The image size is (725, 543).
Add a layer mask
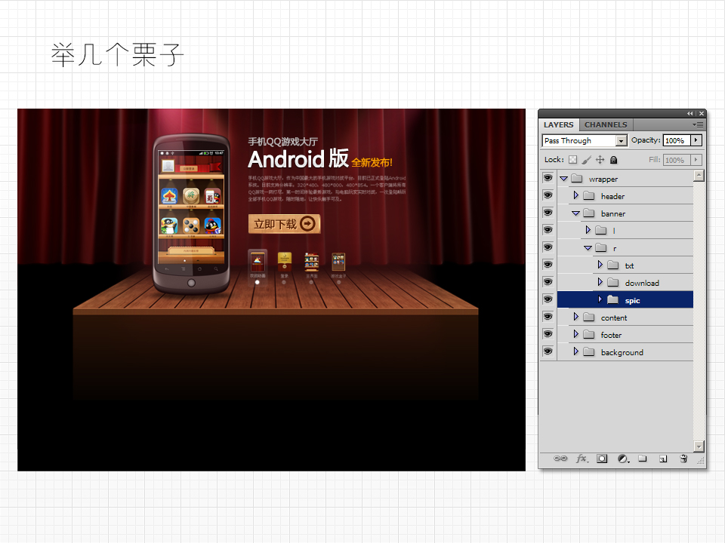click(602, 459)
